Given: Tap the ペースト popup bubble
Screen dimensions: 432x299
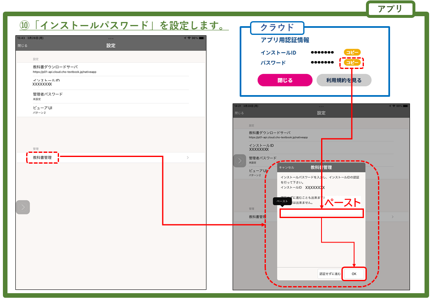Looking at the screenshot, I should pyautogui.click(x=282, y=201).
